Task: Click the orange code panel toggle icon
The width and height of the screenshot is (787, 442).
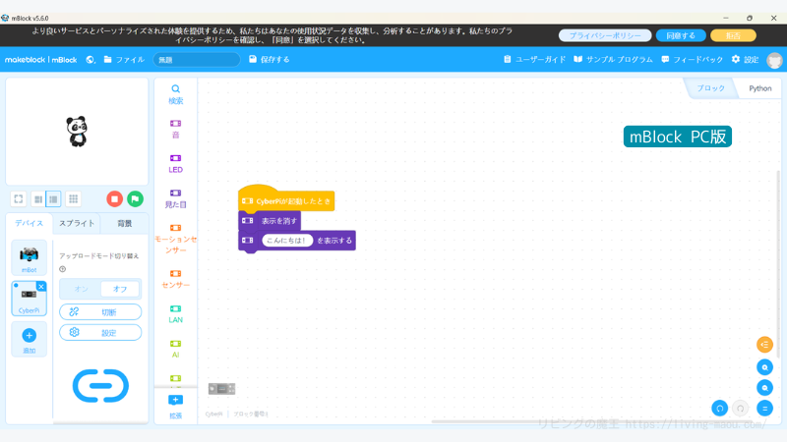Action: pos(764,345)
